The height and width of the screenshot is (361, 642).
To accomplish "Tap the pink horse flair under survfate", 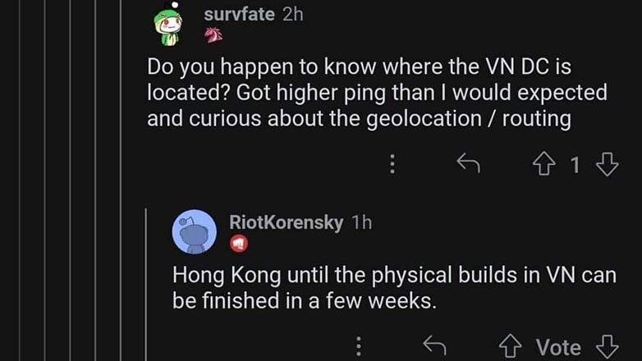I will (213, 35).
